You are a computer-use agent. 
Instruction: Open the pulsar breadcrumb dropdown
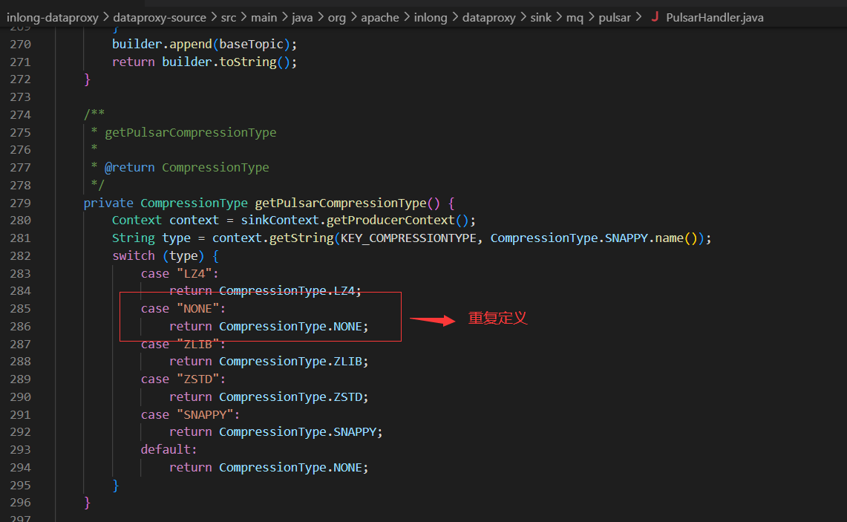click(614, 17)
